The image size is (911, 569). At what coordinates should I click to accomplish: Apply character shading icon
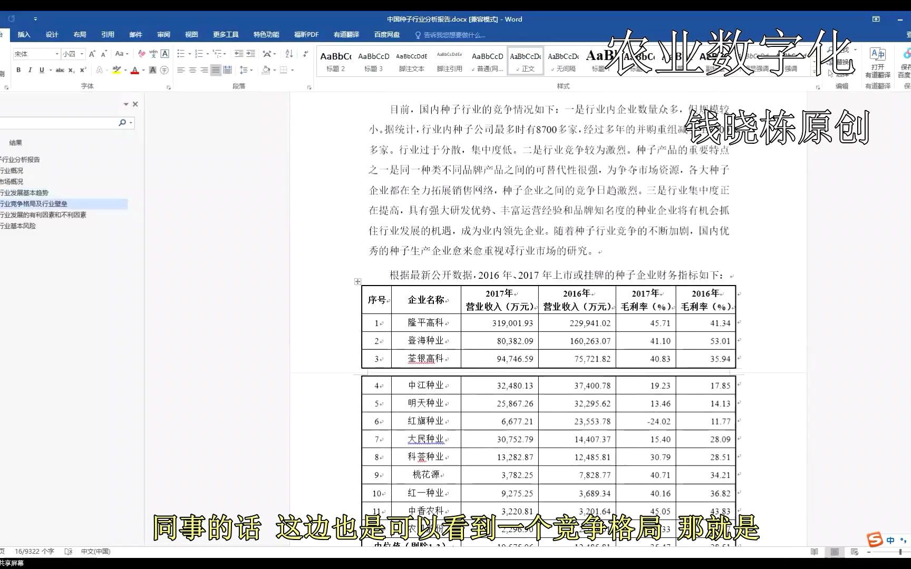click(x=153, y=70)
